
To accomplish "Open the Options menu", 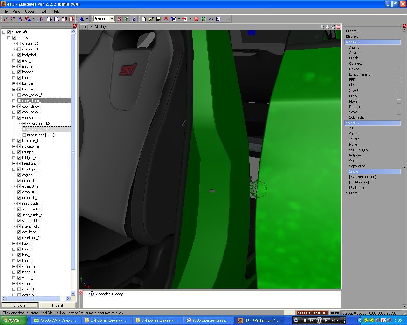I will coord(31,11).
